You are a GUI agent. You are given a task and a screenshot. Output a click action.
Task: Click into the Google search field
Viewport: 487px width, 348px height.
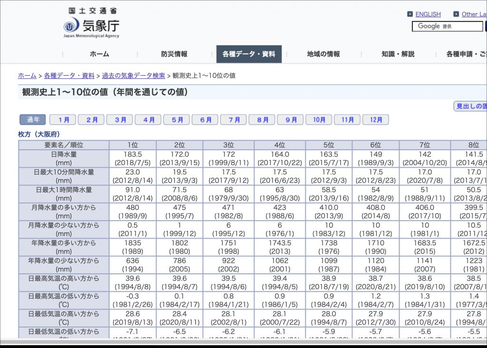tap(447, 26)
